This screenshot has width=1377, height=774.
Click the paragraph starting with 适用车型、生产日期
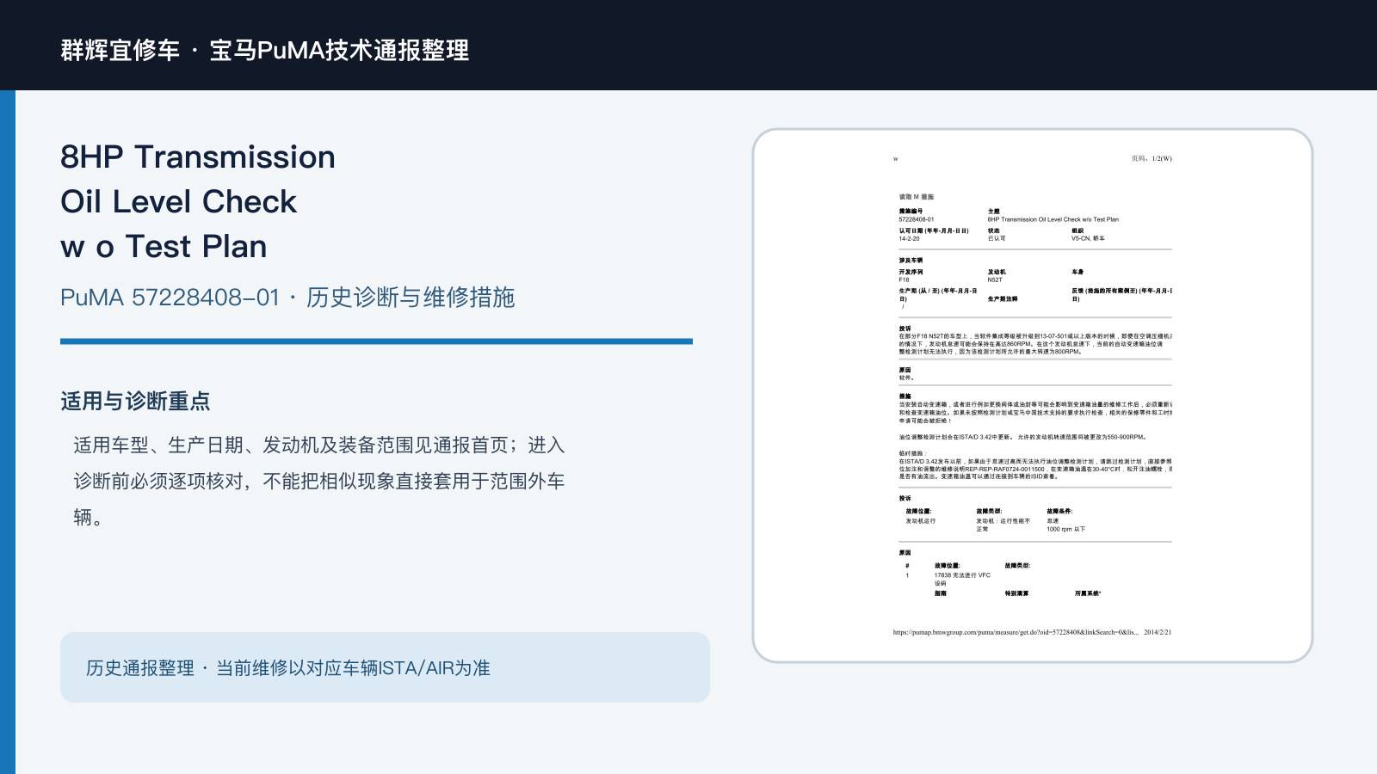[319, 481]
